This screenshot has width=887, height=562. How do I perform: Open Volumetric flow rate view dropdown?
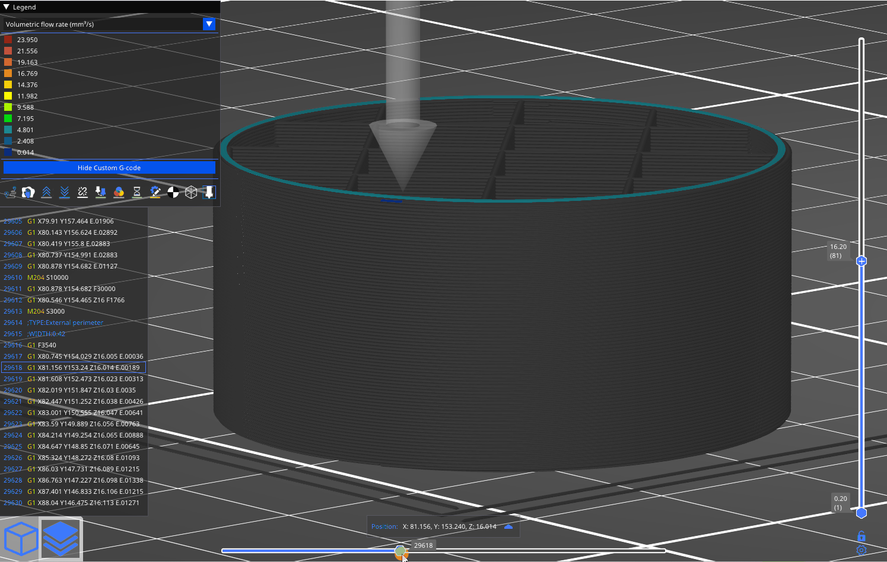pos(209,24)
